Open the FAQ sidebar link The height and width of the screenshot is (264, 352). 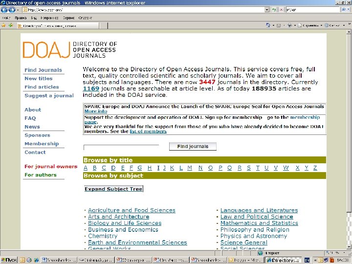[x=30, y=118]
